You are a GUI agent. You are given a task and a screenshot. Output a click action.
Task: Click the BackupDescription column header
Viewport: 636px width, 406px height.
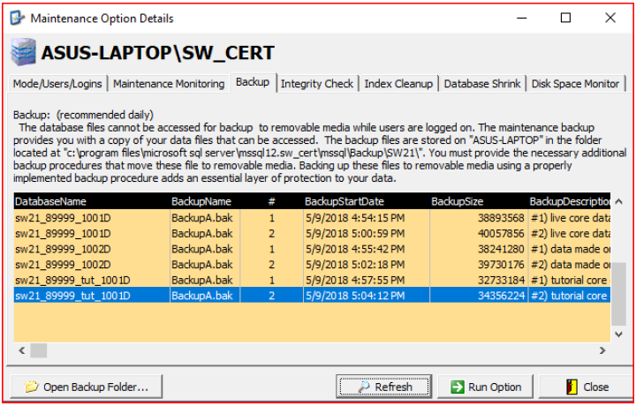click(570, 201)
